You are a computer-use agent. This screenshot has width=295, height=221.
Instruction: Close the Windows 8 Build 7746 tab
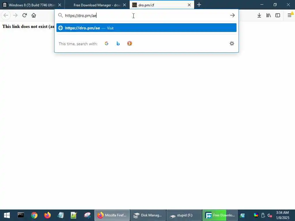[60, 5]
